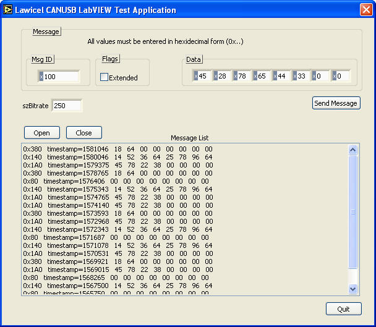Click the data byte field containing 65

tap(264, 77)
